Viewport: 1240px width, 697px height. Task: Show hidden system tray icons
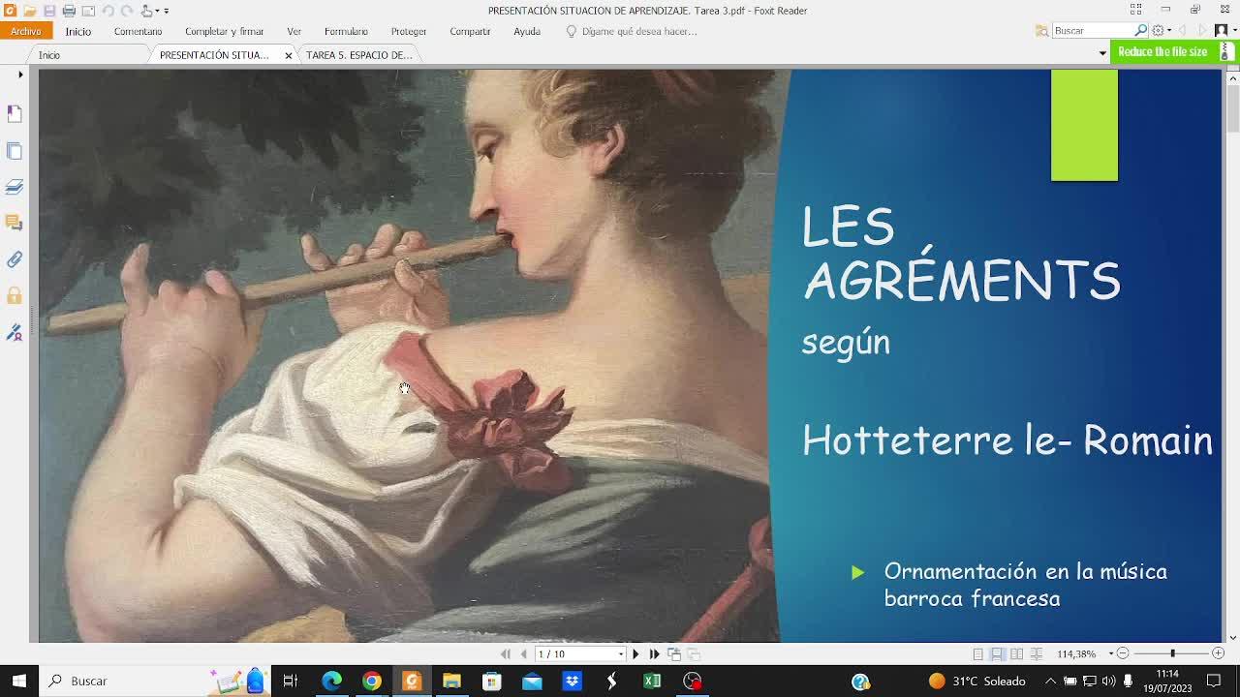pos(1050,681)
